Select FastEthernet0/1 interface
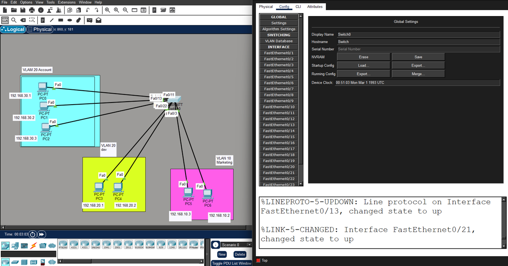Screen dimensions: 508x266 click(279, 53)
